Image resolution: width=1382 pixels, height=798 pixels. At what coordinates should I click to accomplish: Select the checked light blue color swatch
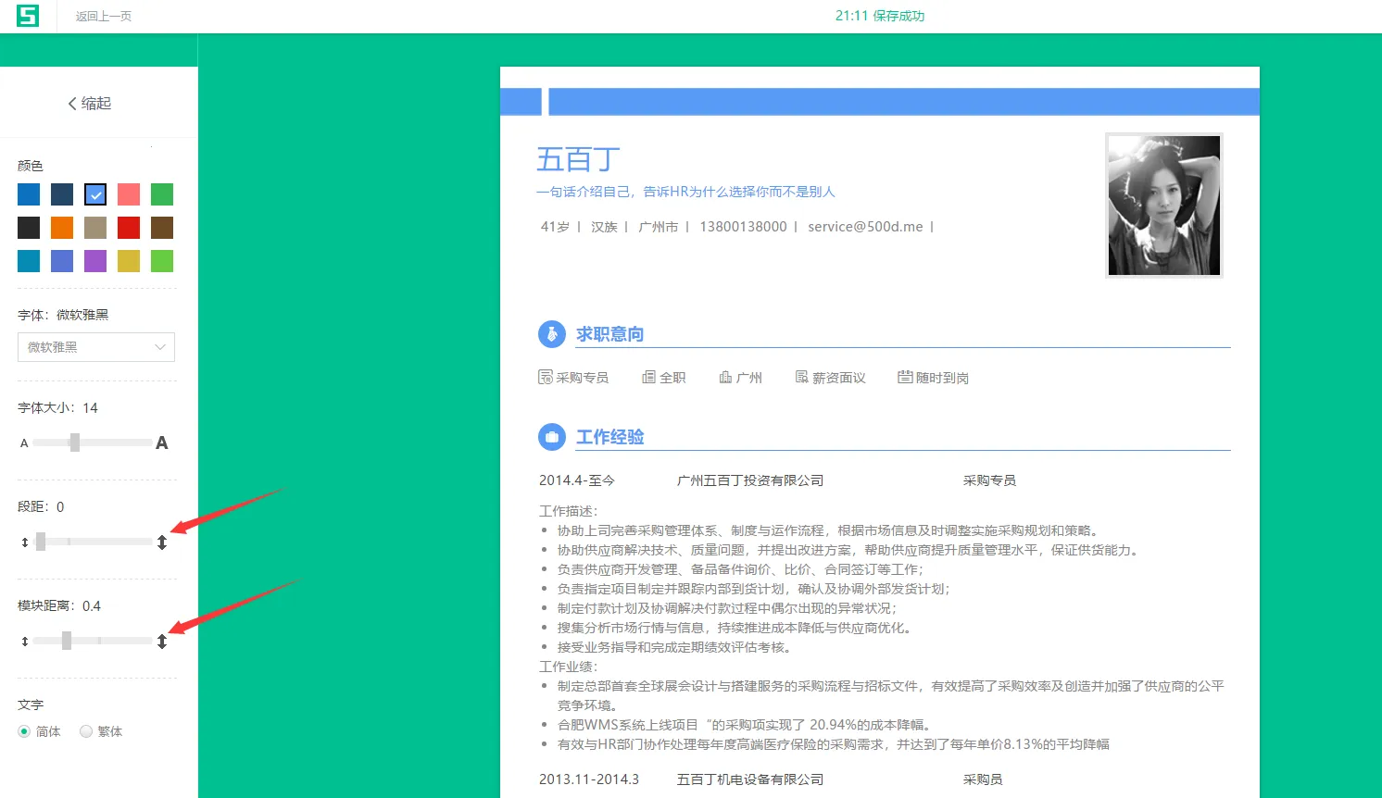click(x=95, y=194)
